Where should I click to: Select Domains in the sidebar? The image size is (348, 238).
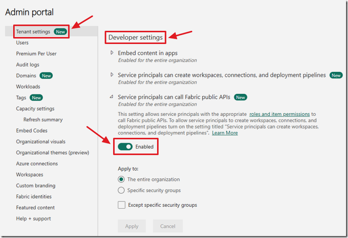(x=26, y=76)
